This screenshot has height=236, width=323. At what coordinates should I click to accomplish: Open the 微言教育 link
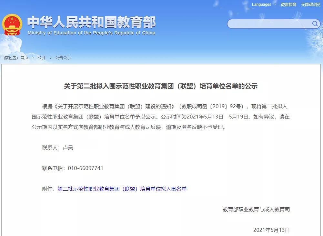pos(288,5)
